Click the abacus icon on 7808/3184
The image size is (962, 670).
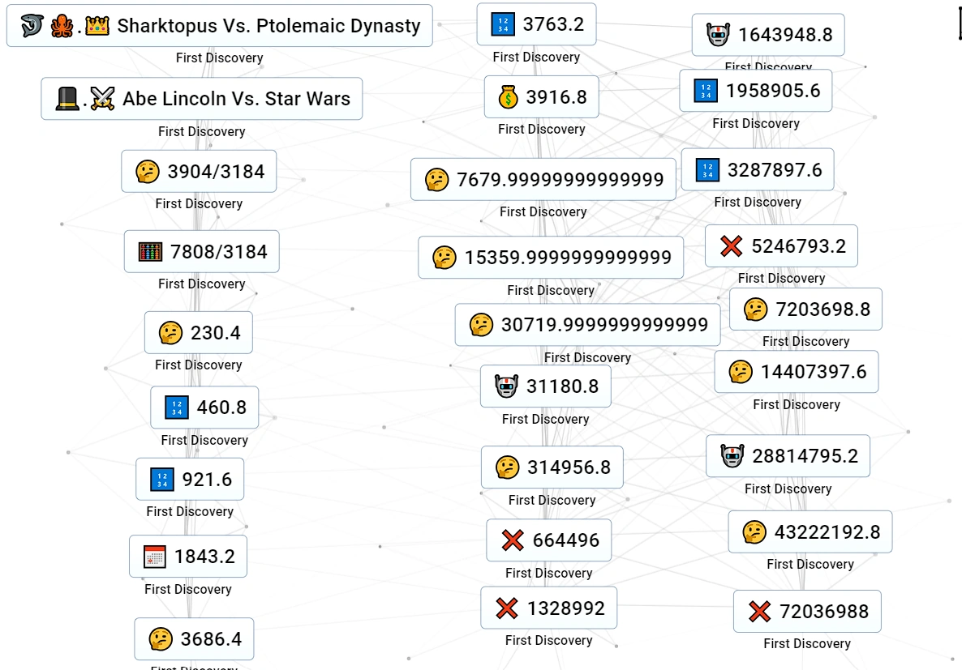(x=150, y=251)
